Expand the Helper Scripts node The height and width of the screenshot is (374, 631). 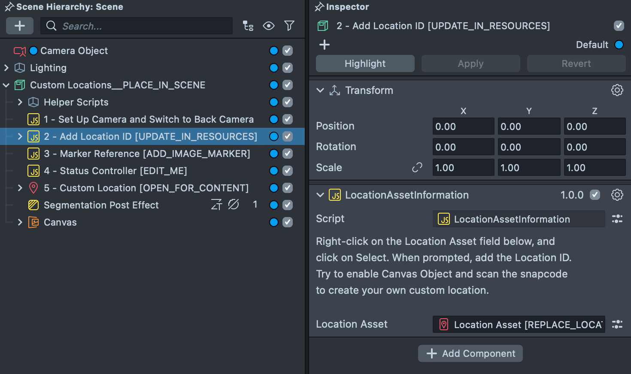(20, 102)
